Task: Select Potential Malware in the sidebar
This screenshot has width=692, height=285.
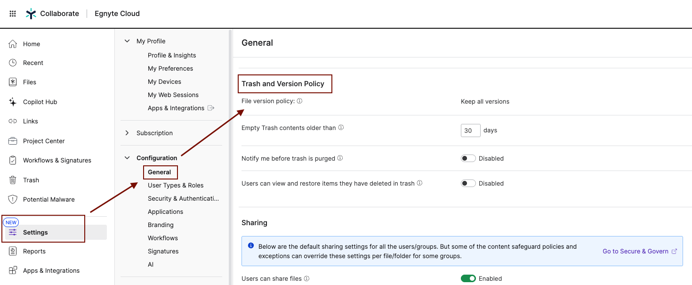Action: coord(49,199)
